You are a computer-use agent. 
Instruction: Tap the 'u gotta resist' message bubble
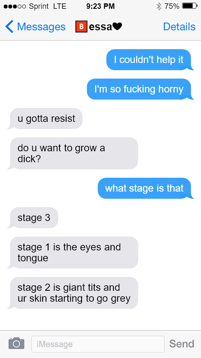point(45,118)
